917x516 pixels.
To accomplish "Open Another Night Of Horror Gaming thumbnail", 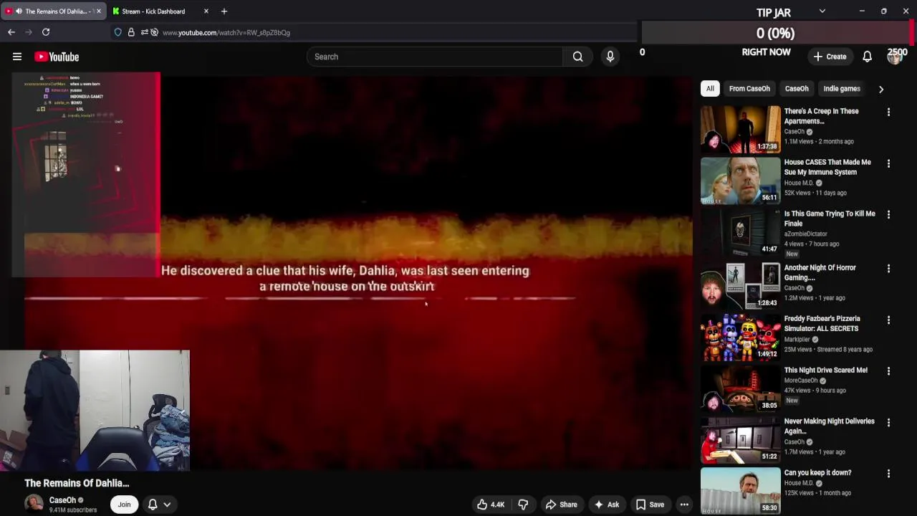I will click(x=740, y=285).
